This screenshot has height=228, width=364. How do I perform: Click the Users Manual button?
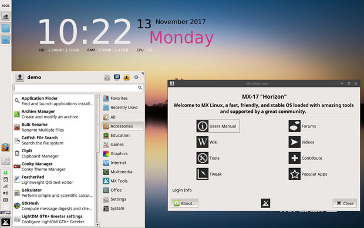coord(218,126)
